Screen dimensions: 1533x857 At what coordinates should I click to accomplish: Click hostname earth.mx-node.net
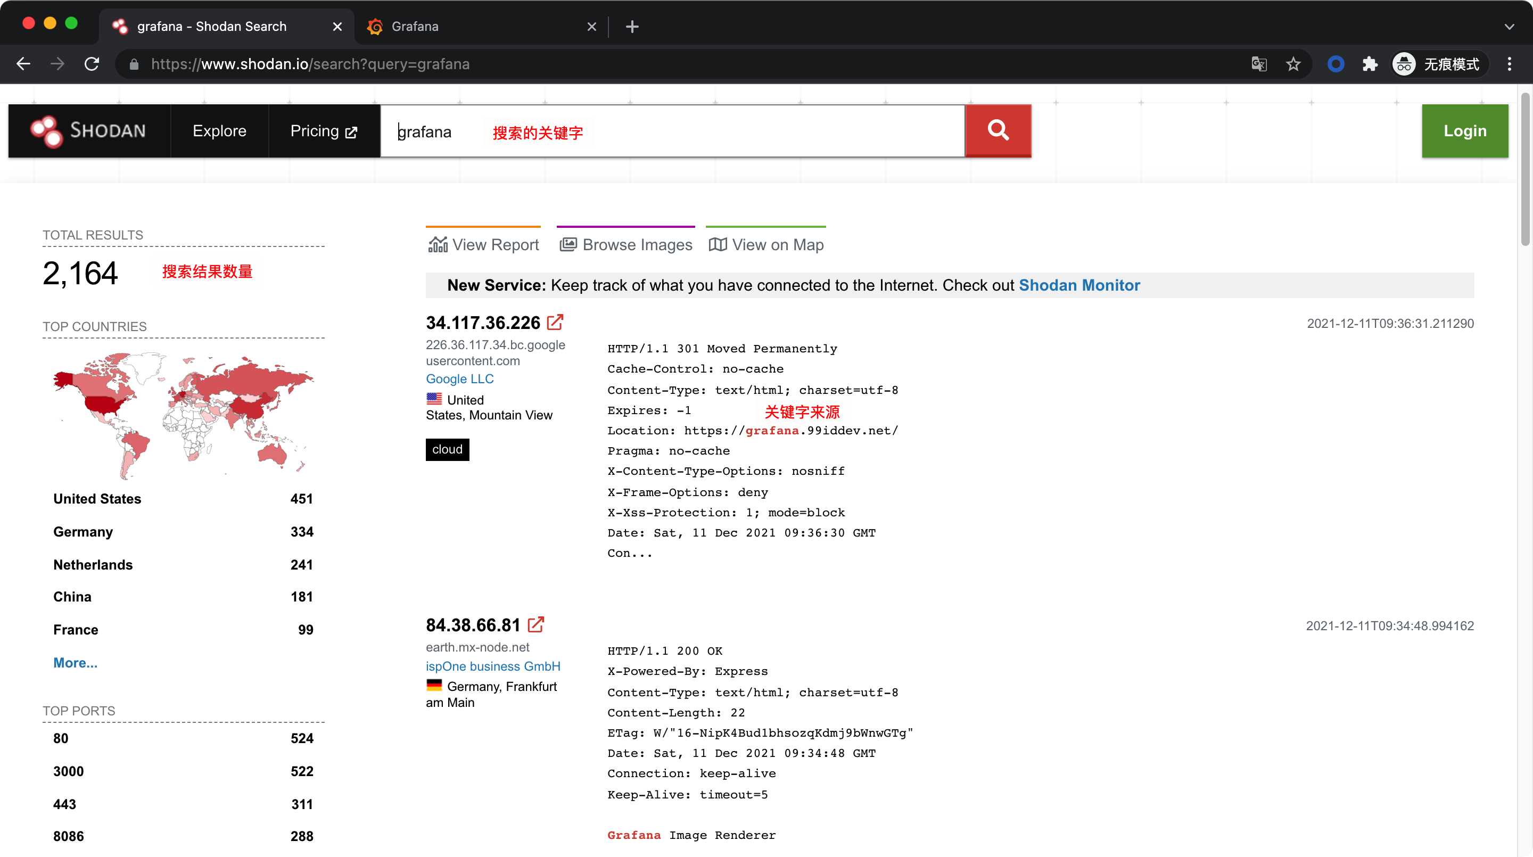pyautogui.click(x=477, y=647)
